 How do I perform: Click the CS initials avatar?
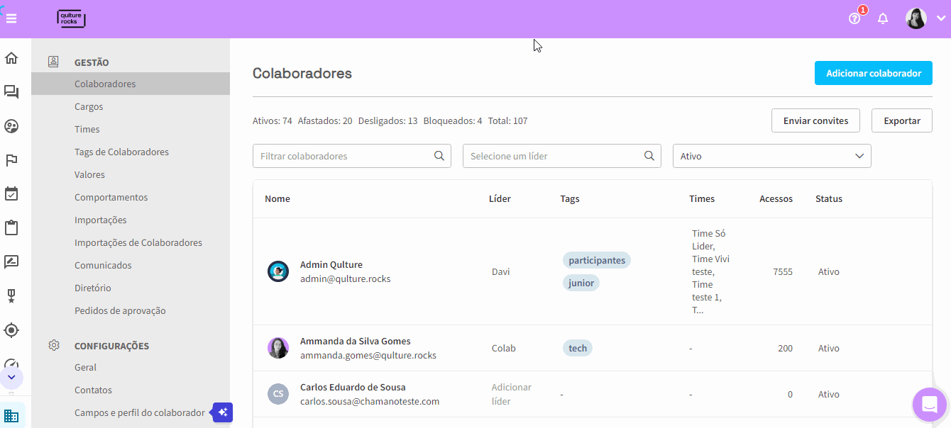pyautogui.click(x=278, y=394)
